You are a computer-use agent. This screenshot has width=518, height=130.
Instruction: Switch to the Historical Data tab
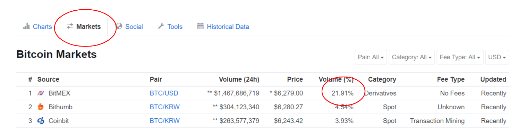click(223, 27)
